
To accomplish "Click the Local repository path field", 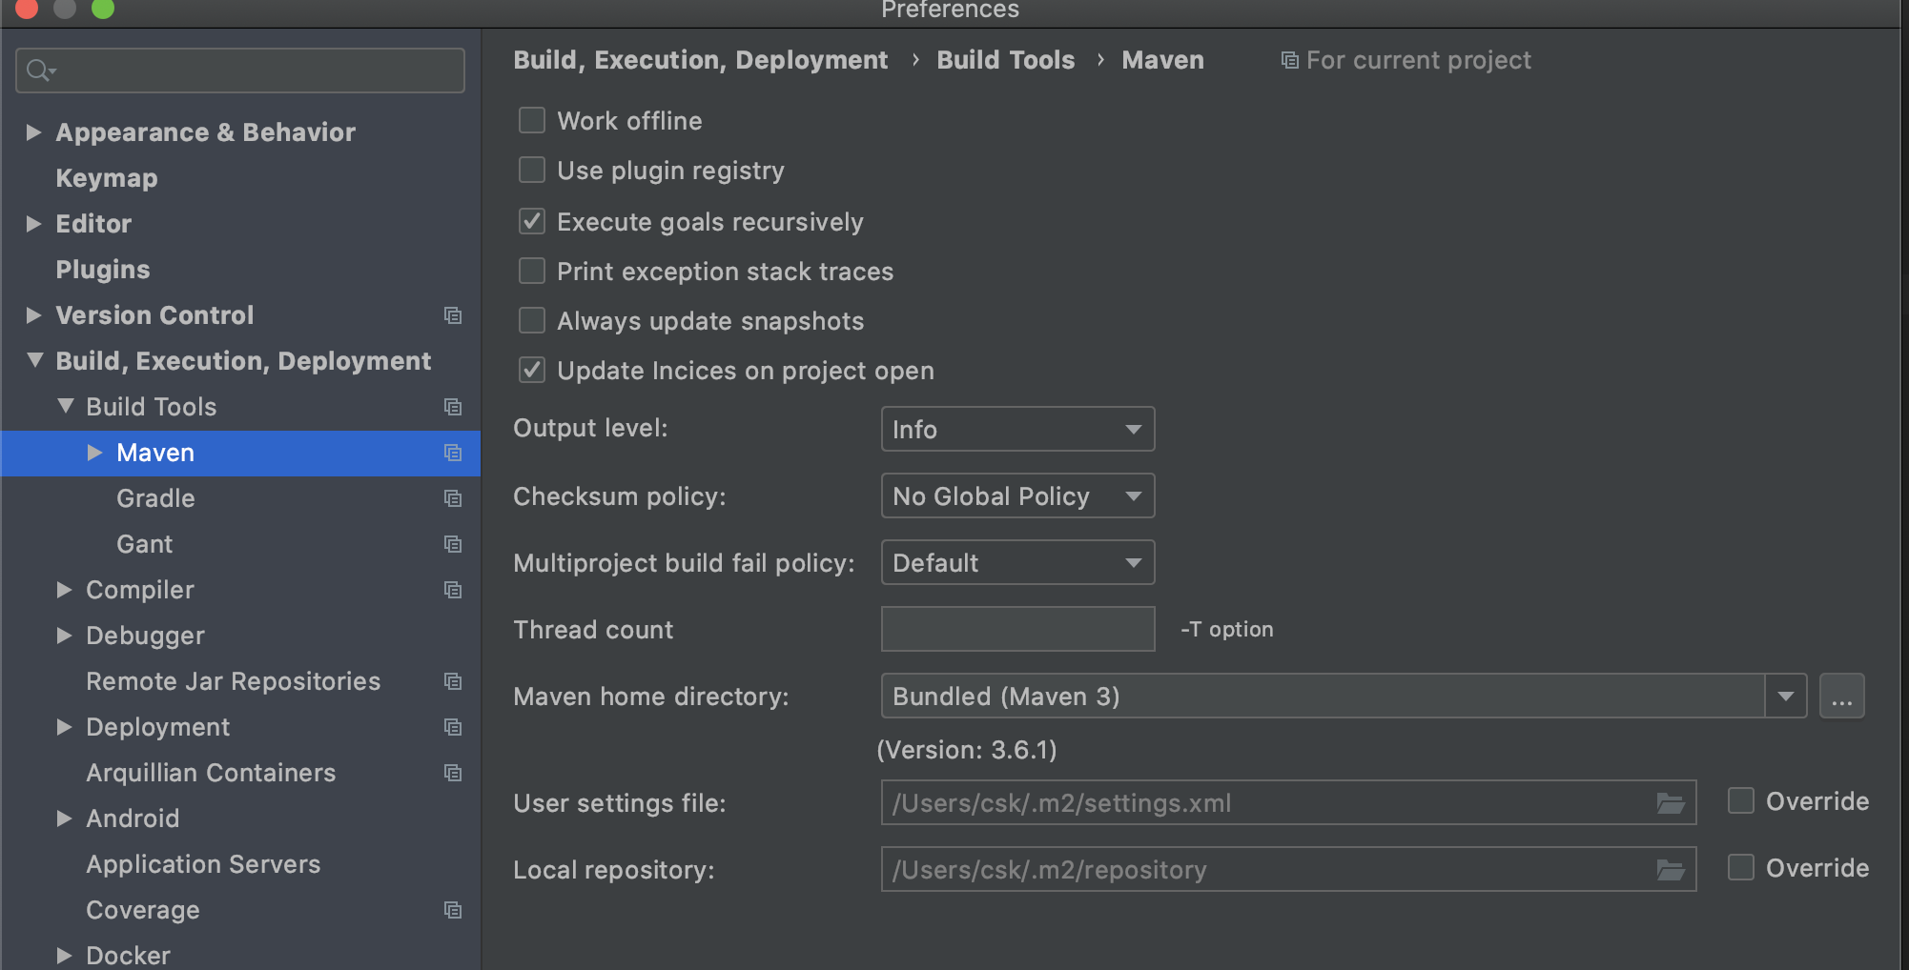I will pos(1288,869).
